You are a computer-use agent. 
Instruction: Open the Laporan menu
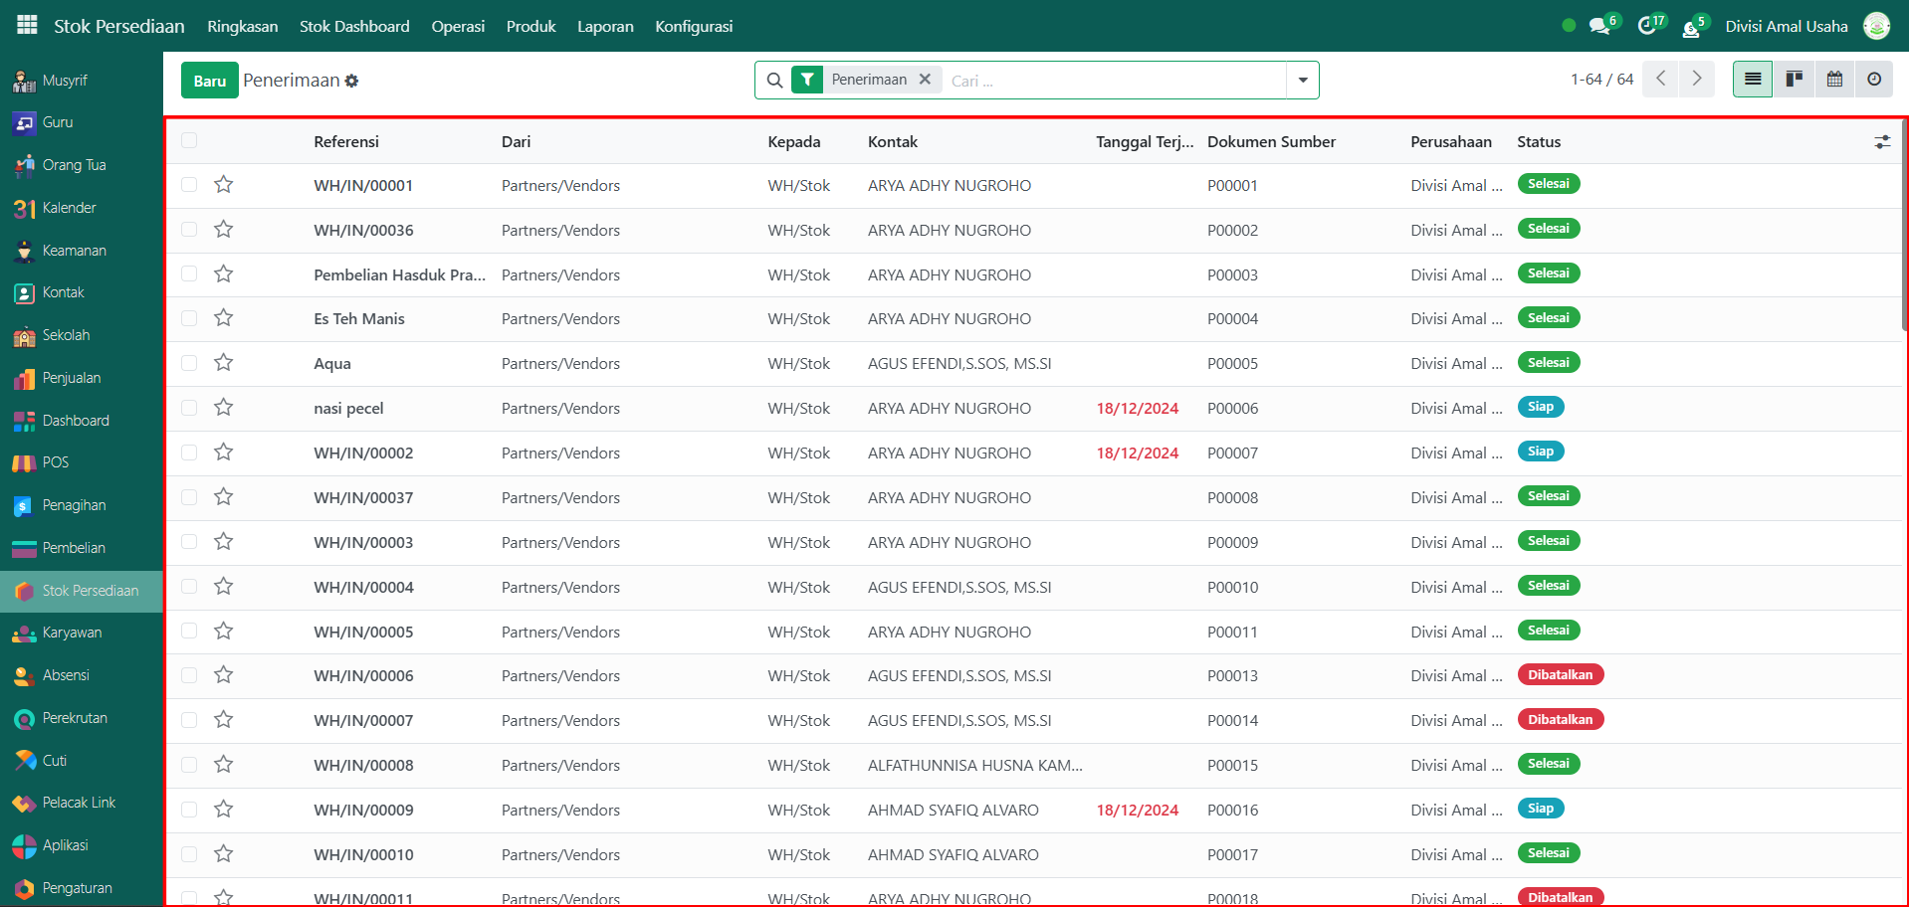(x=605, y=26)
